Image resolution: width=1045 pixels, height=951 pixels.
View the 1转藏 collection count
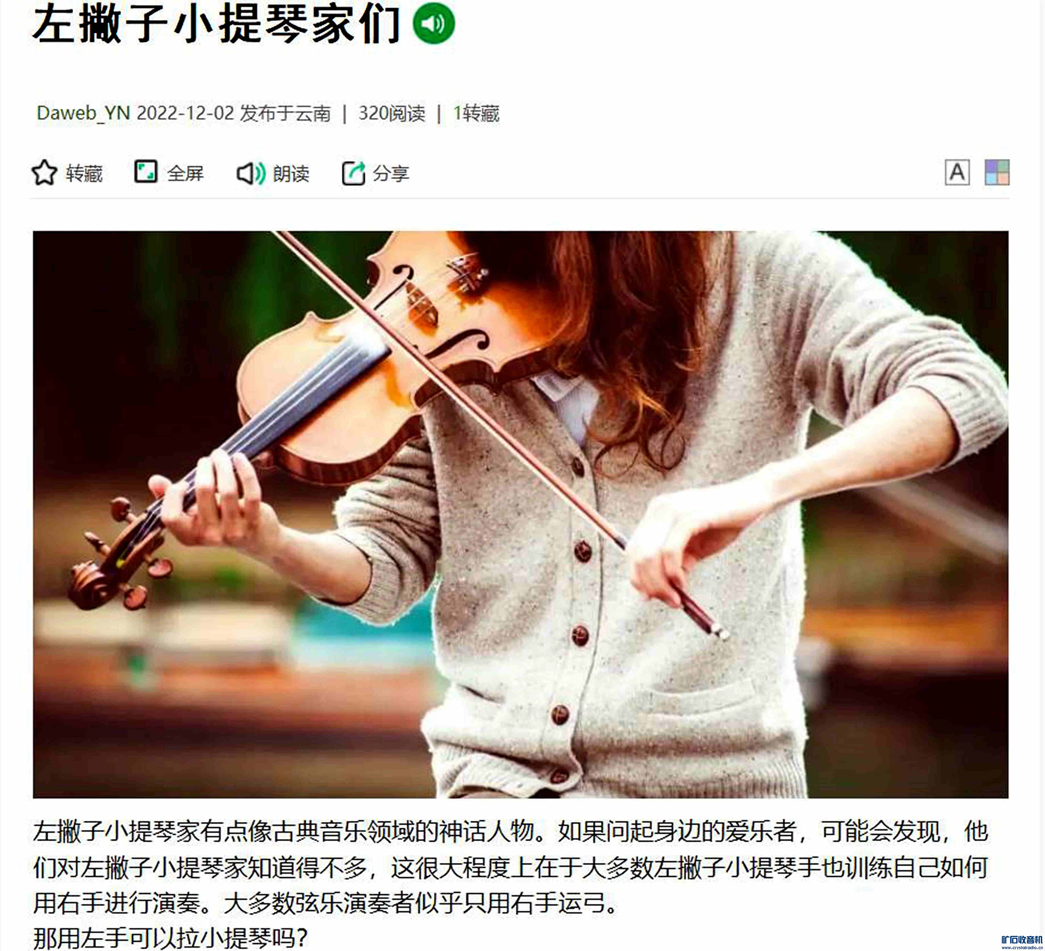476,113
